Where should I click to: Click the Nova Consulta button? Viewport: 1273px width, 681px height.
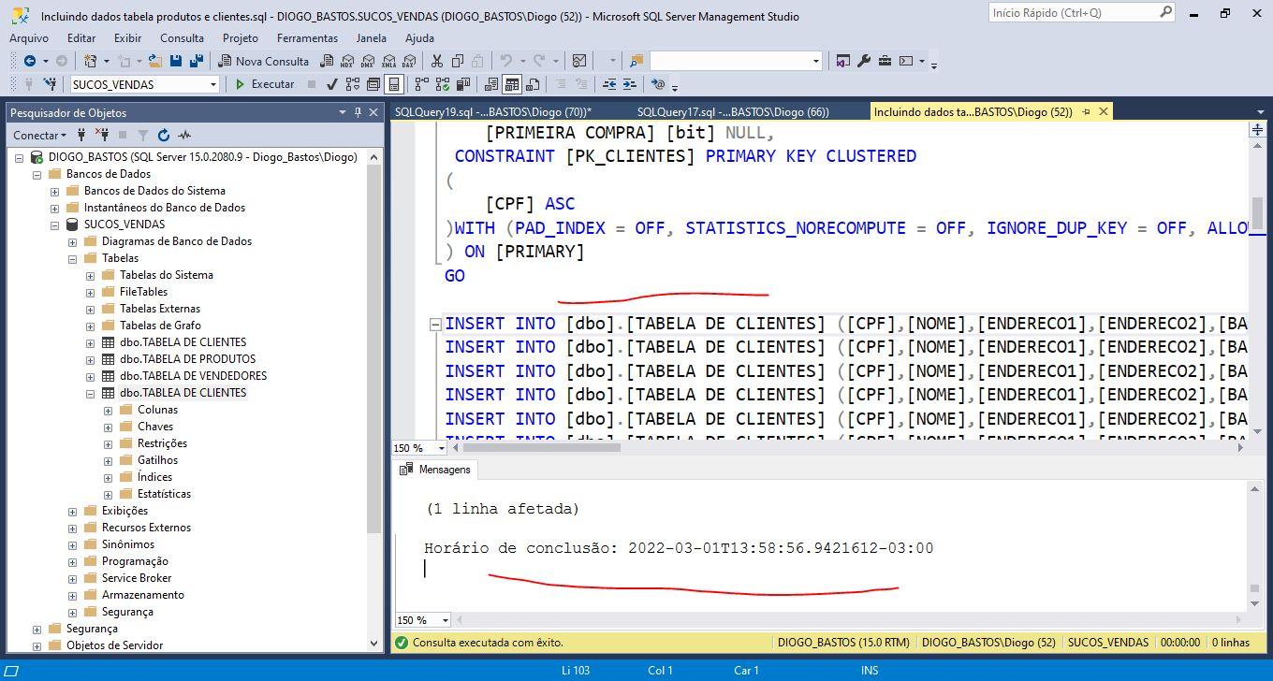click(263, 61)
